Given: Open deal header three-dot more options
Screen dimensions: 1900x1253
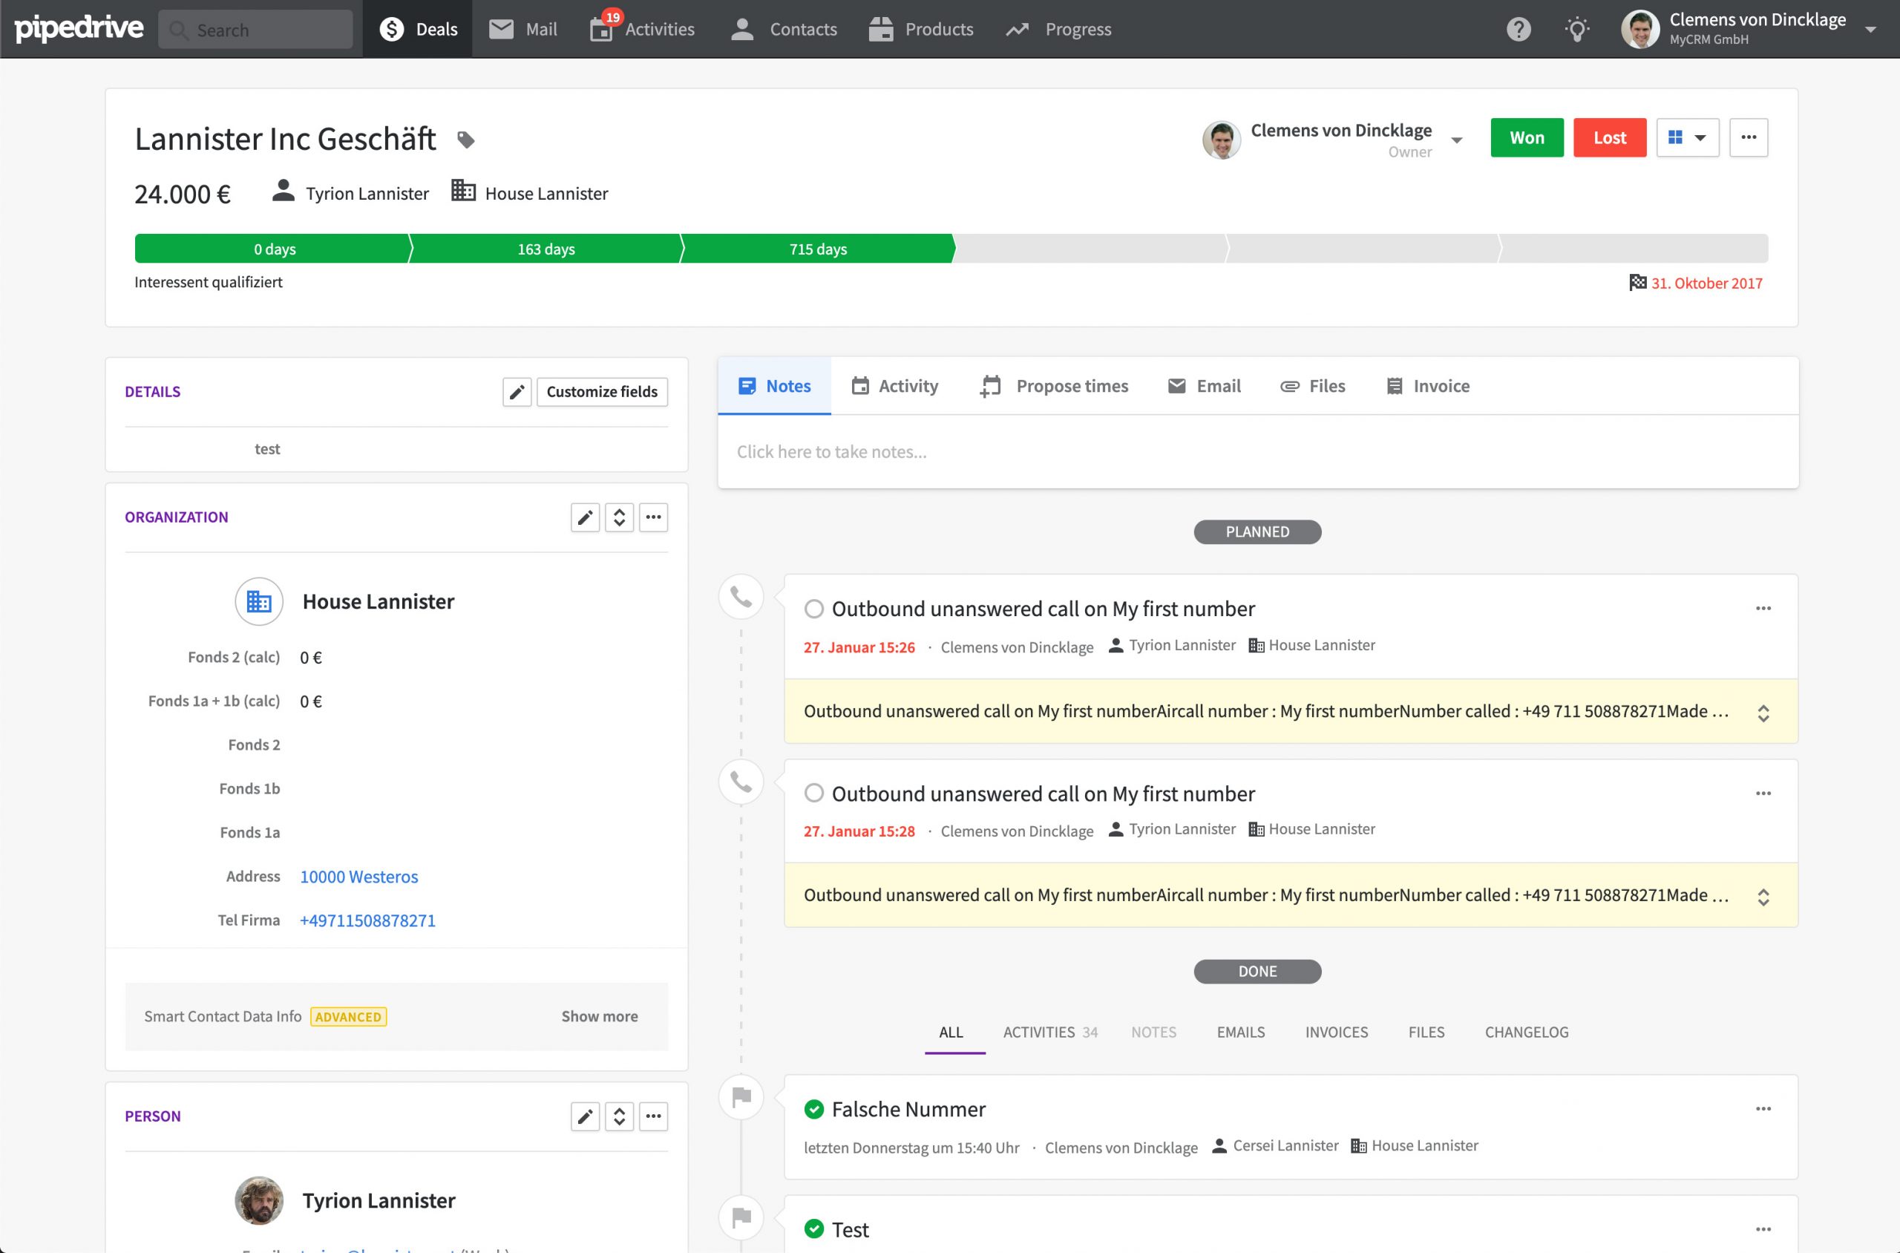Looking at the screenshot, I should (x=1748, y=137).
